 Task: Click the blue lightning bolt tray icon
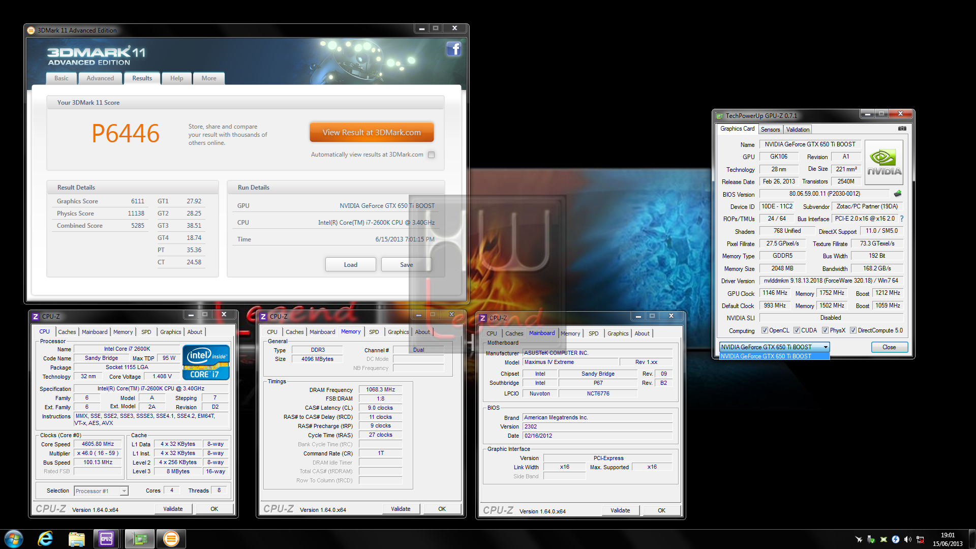(896, 539)
